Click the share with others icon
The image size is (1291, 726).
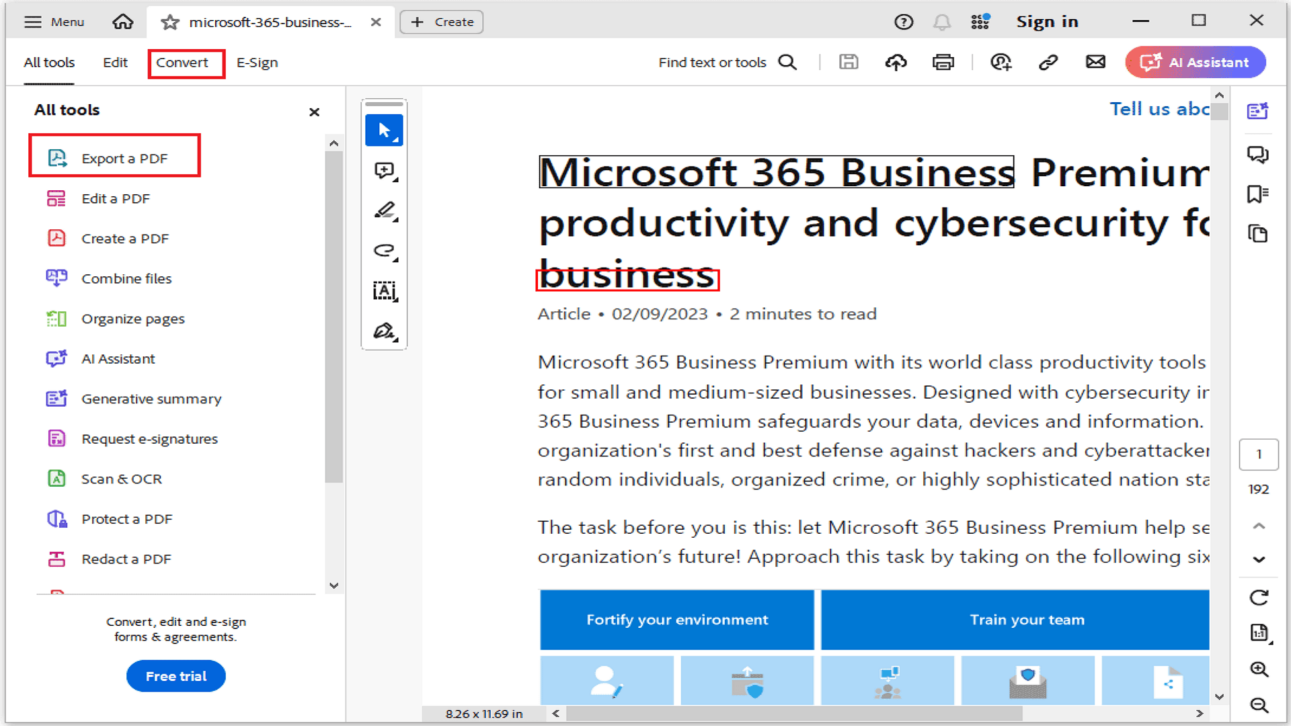(1001, 63)
